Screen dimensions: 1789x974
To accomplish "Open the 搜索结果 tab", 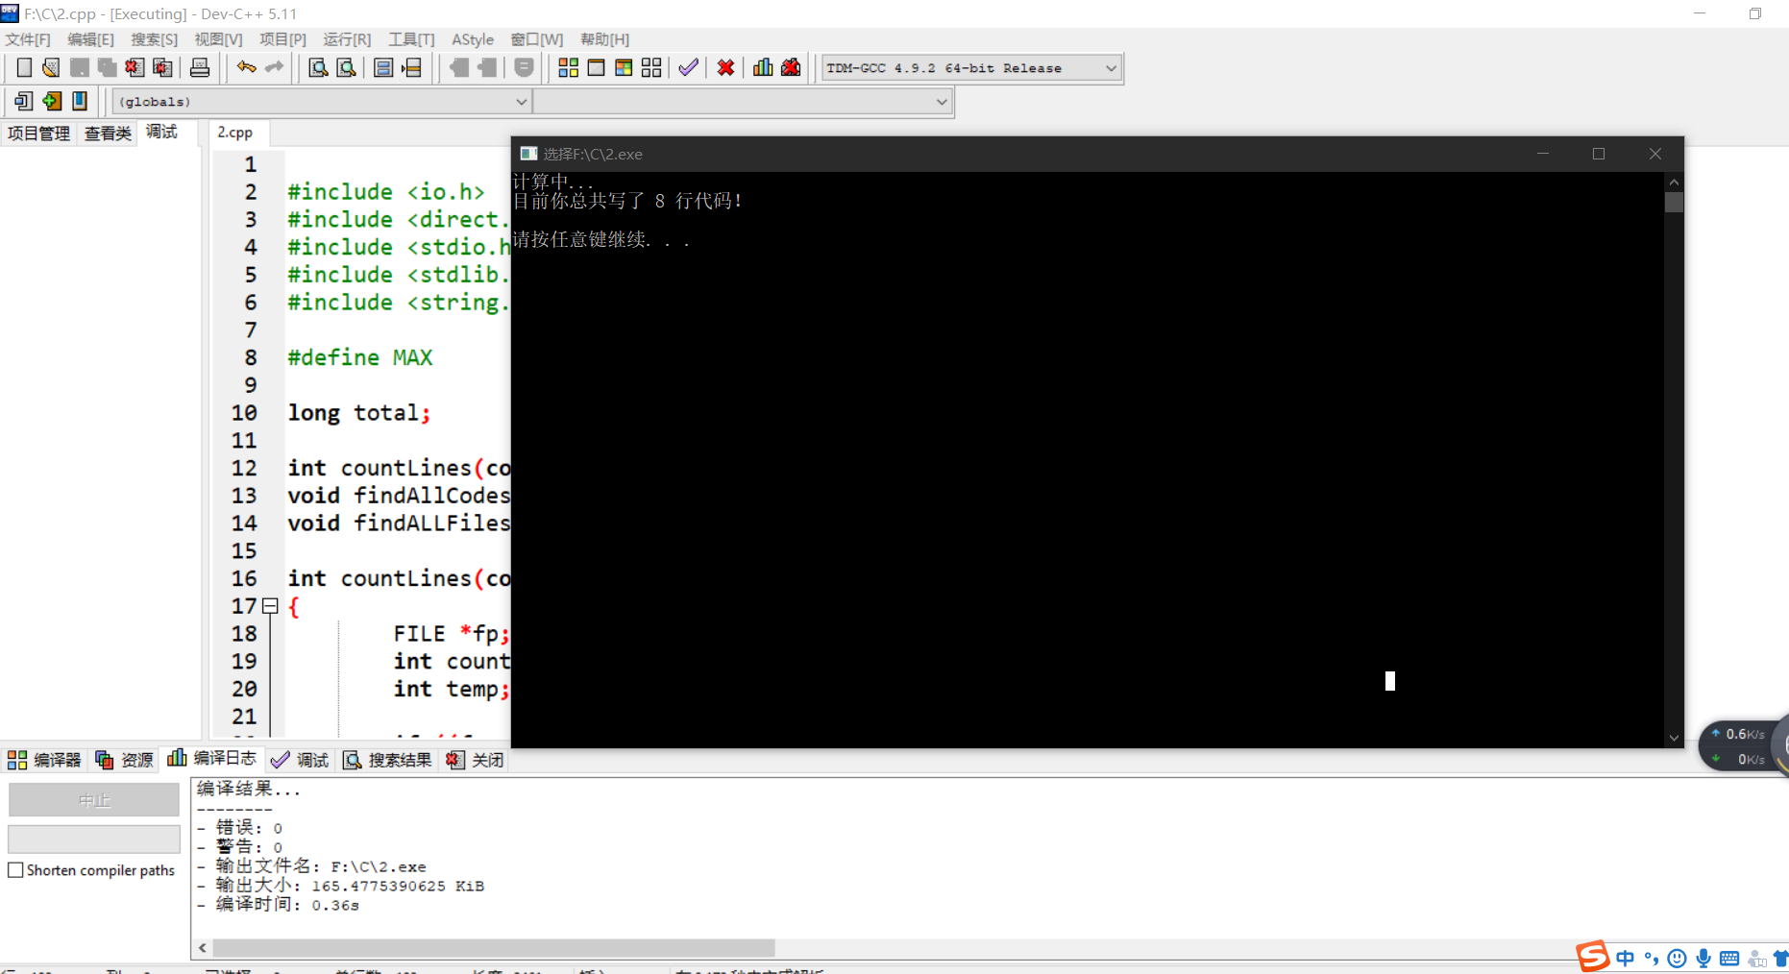I will (388, 760).
